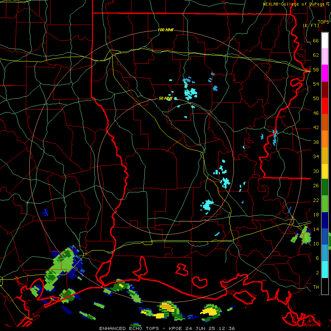Screen dimensions: 331x331
Task: Click the 26 legend value
Action: (316, 186)
